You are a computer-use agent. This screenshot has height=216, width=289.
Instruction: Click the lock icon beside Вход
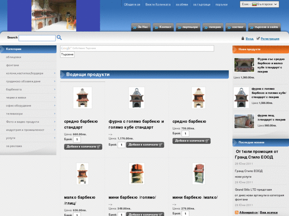[243, 38]
